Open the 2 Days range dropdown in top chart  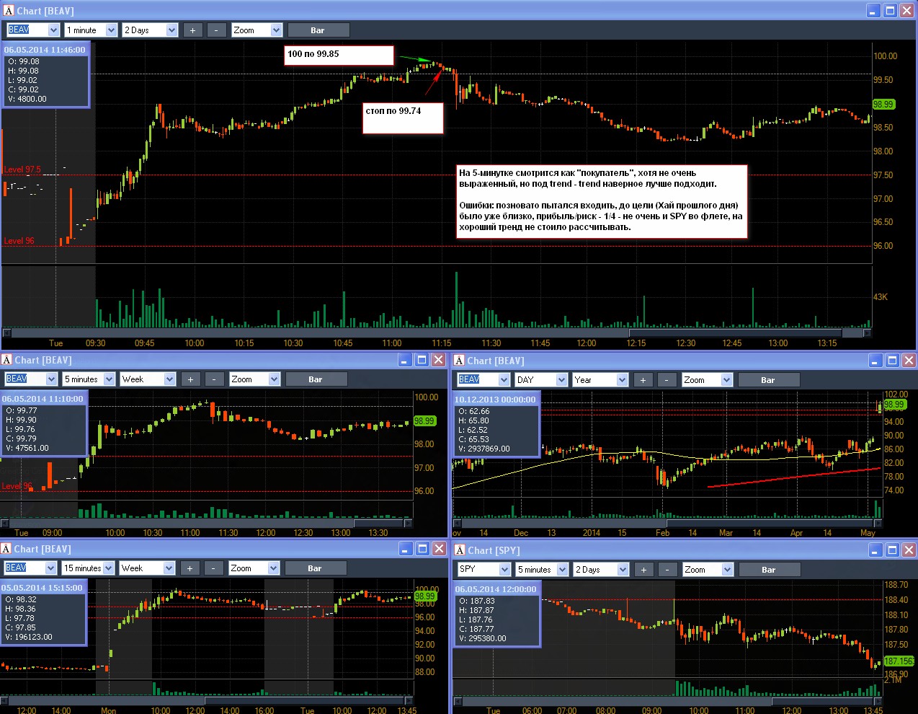pyautogui.click(x=150, y=30)
